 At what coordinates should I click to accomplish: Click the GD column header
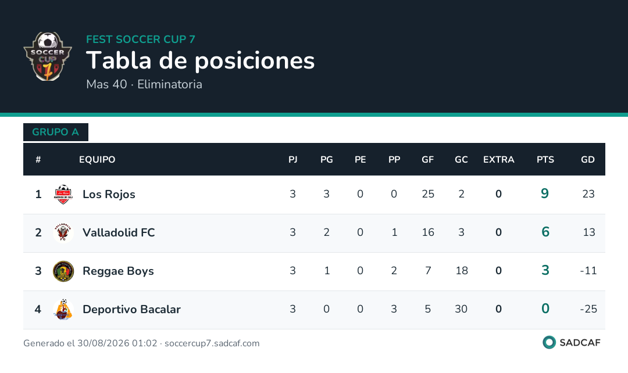(x=587, y=160)
